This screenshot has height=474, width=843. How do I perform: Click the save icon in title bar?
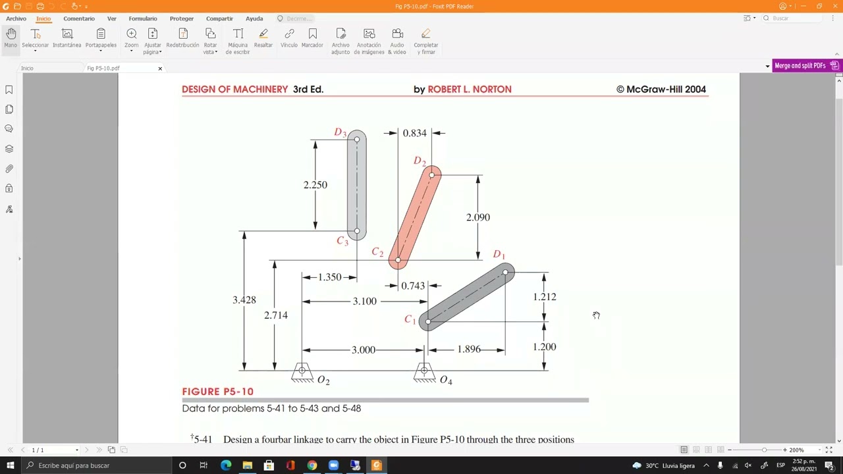pyautogui.click(x=28, y=6)
